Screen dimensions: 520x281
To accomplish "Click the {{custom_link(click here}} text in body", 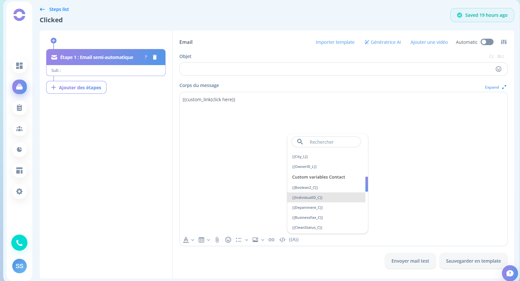I will pos(209,100).
